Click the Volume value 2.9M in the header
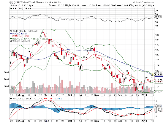 (x=125, y=5)
